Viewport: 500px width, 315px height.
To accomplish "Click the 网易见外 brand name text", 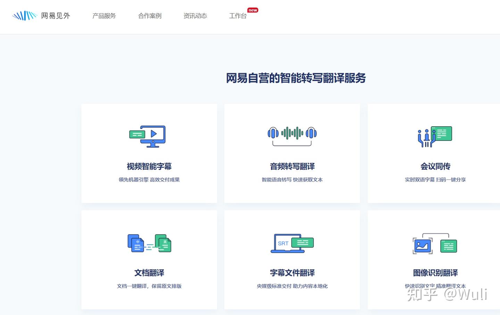I will [56, 16].
